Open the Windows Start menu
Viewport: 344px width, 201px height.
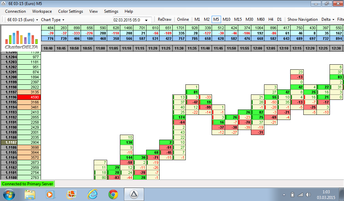click(x=9, y=194)
